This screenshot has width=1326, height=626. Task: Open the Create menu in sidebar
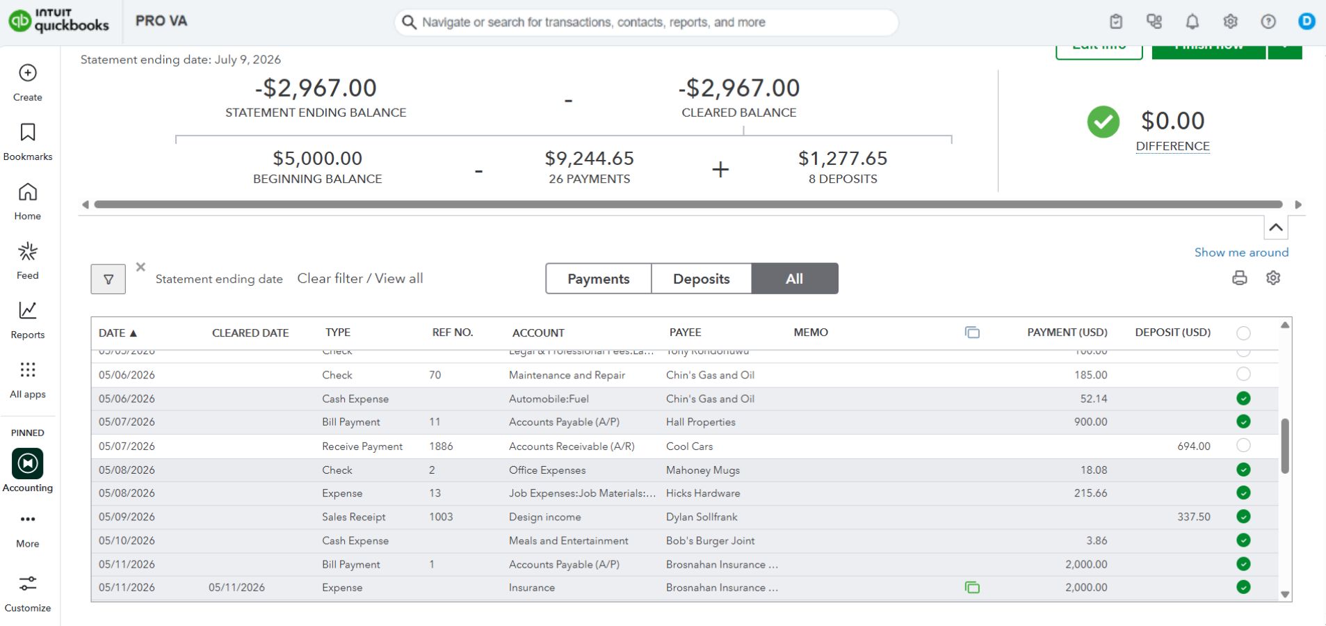click(28, 83)
